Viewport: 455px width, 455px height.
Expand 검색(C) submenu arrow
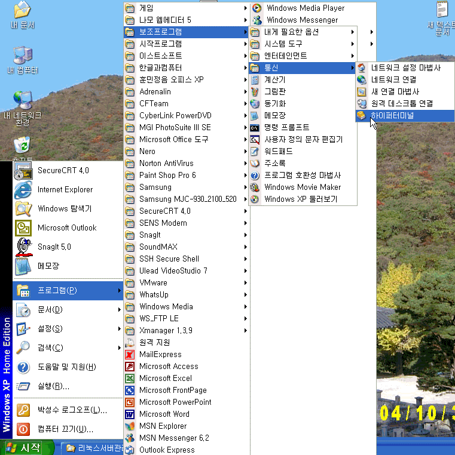119,348
